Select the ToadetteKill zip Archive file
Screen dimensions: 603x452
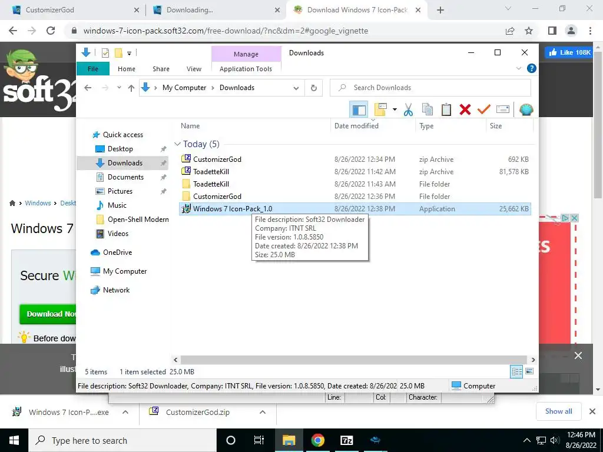click(355, 171)
